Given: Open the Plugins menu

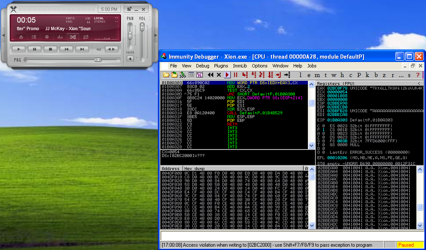Looking at the screenshot, I should (x=221, y=66).
